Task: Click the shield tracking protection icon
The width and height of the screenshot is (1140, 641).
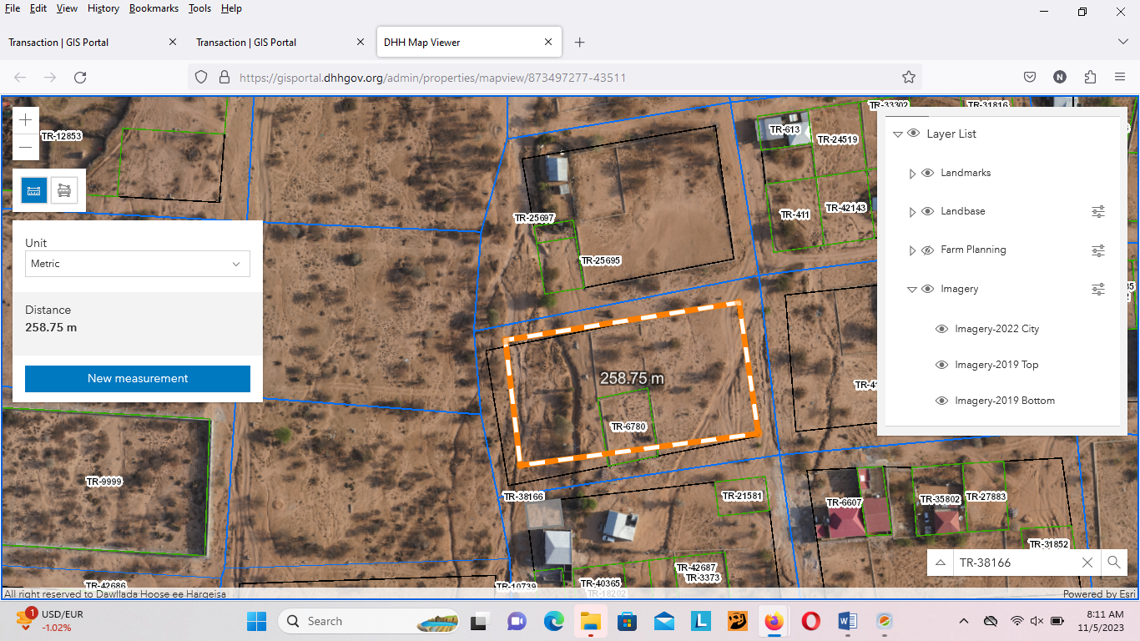Action: tap(200, 77)
